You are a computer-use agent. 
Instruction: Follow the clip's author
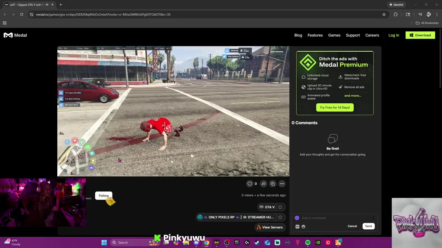click(104, 196)
